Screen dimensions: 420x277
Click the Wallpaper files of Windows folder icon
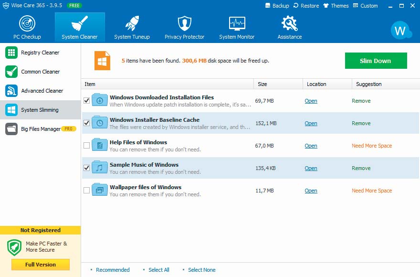(x=100, y=190)
